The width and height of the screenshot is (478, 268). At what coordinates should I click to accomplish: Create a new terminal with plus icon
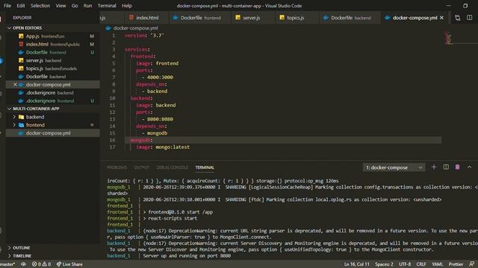point(434,167)
